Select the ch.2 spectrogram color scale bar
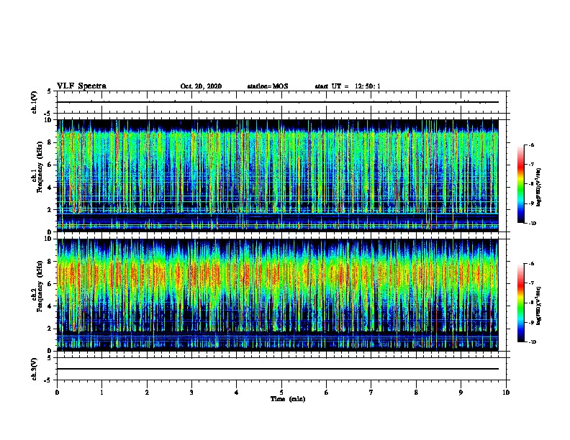The image size is (570, 440). [x=521, y=303]
